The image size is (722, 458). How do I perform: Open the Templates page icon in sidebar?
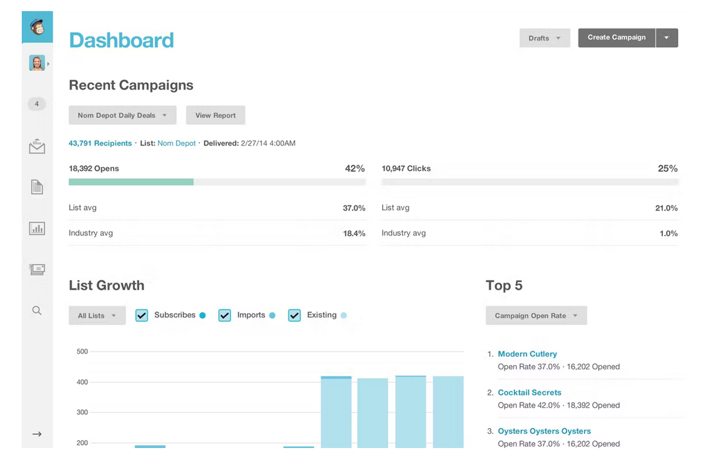tap(37, 187)
